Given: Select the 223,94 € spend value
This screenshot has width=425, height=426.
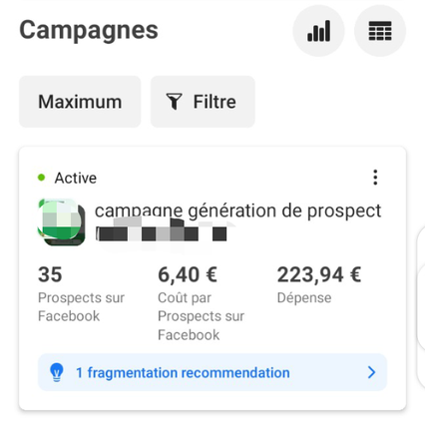Looking at the screenshot, I should tap(319, 275).
